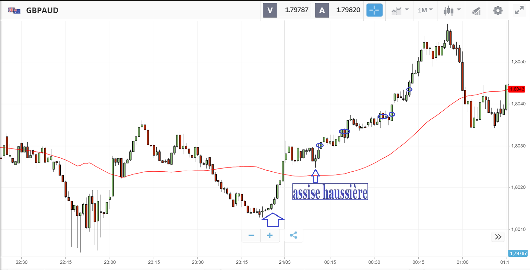Jump to latest candles with double-arrow button

point(498,237)
